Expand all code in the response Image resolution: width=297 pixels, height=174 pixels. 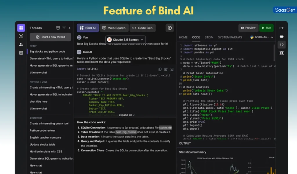click(127, 115)
